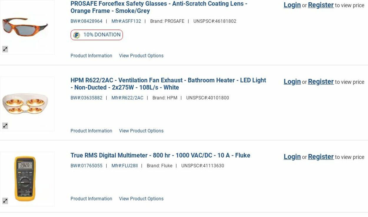This screenshot has width=368, height=217.
Task: View Product Options for Fluke multimeter
Action: 141,199
